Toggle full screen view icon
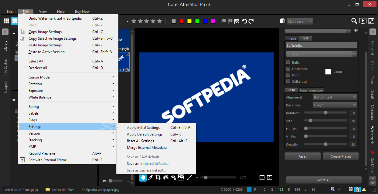Image resolution: width=378 pixels, height=194 pixels. pos(371,21)
